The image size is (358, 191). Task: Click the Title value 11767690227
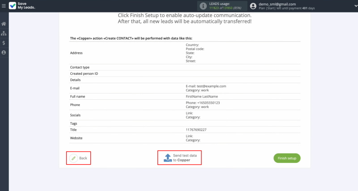click(x=196, y=130)
